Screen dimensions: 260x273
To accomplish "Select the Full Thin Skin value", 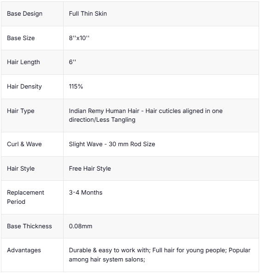I will pyautogui.click(x=88, y=13).
